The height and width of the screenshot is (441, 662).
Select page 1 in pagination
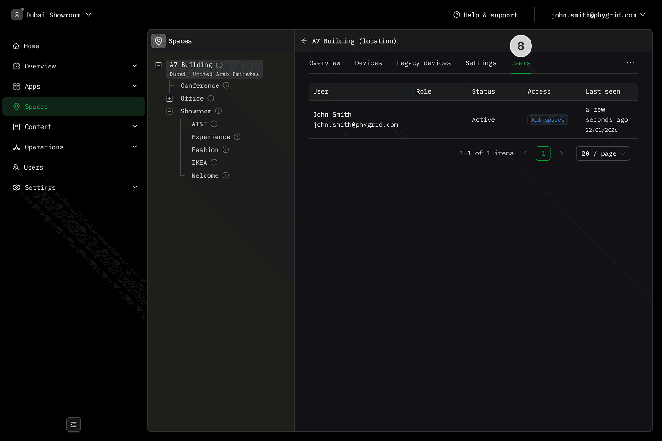click(543, 153)
